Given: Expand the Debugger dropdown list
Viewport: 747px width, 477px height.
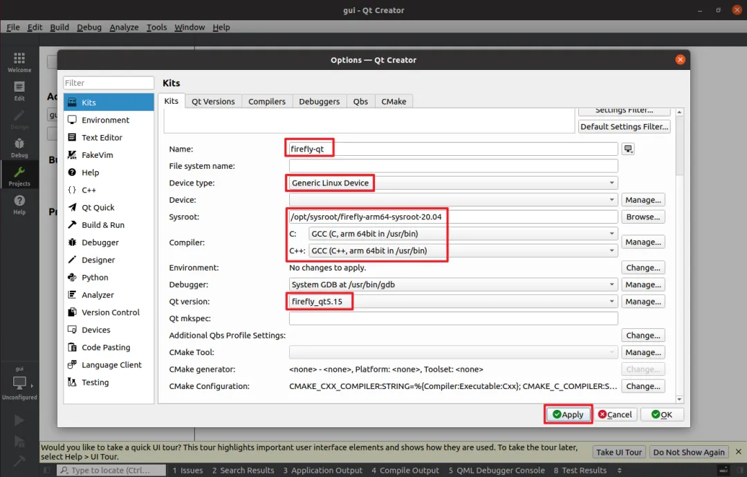Looking at the screenshot, I should (453, 285).
